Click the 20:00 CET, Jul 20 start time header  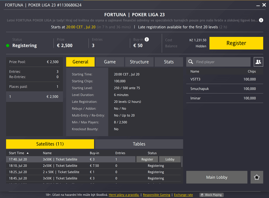pyautogui.click(x=81, y=27)
